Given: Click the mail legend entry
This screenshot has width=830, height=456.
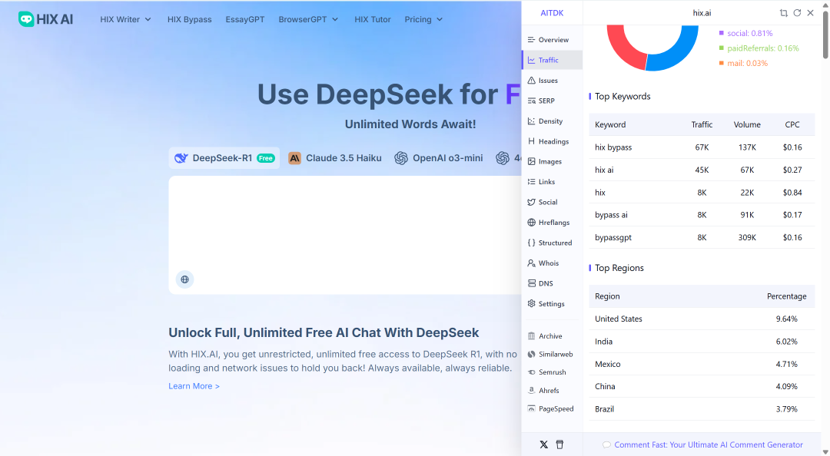Looking at the screenshot, I should (x=743, y=63).
